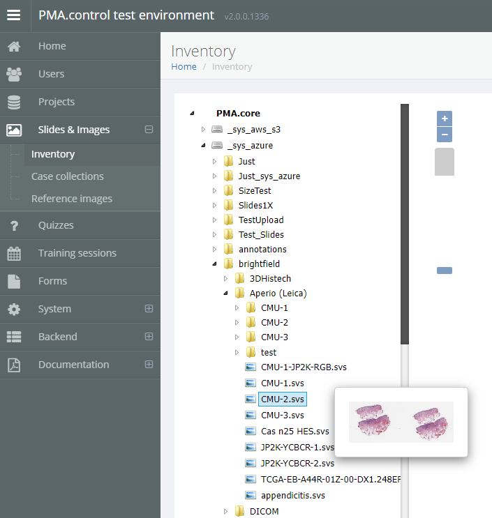
Task: Click the CMU-2.svs slide thumbnail preview
Action: [401, 422]
